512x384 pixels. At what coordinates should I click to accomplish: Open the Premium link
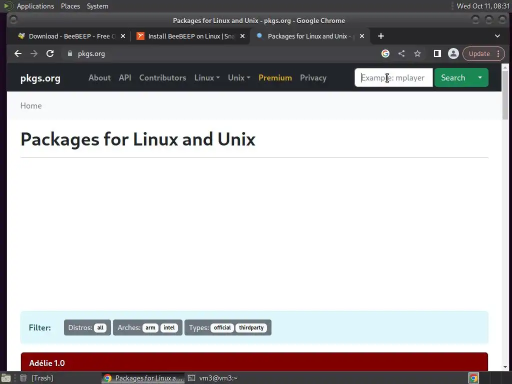pos(275,77)
